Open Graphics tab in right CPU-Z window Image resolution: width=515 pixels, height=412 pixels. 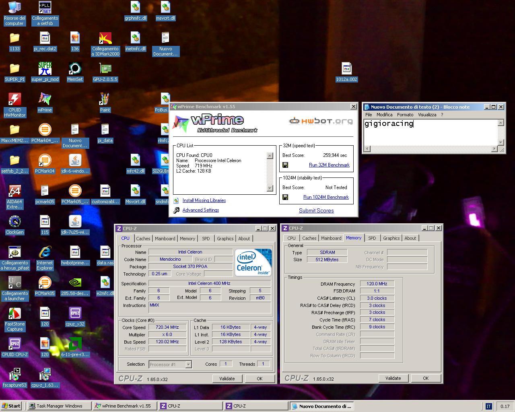pyautogui.click(x=391, y=238)
